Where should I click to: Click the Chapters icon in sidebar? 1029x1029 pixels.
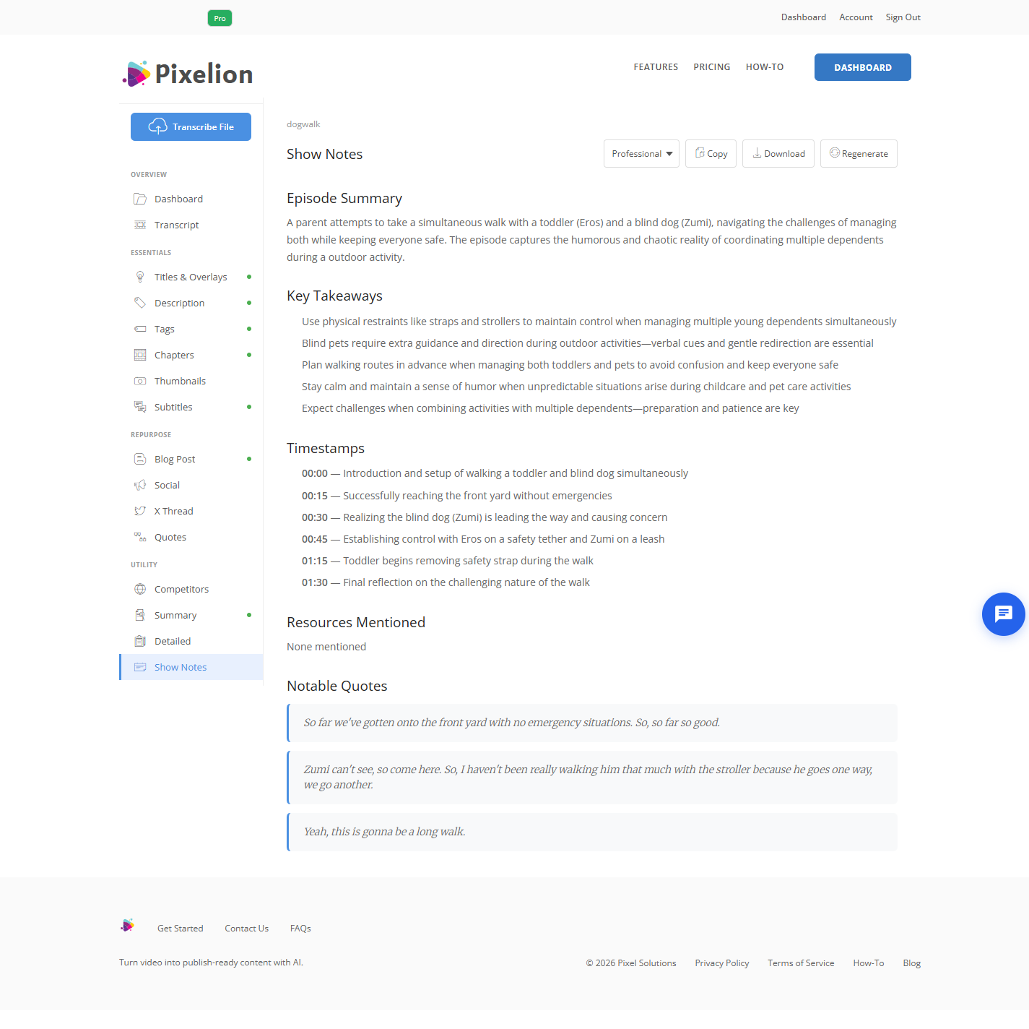click(x=140, y=355)
